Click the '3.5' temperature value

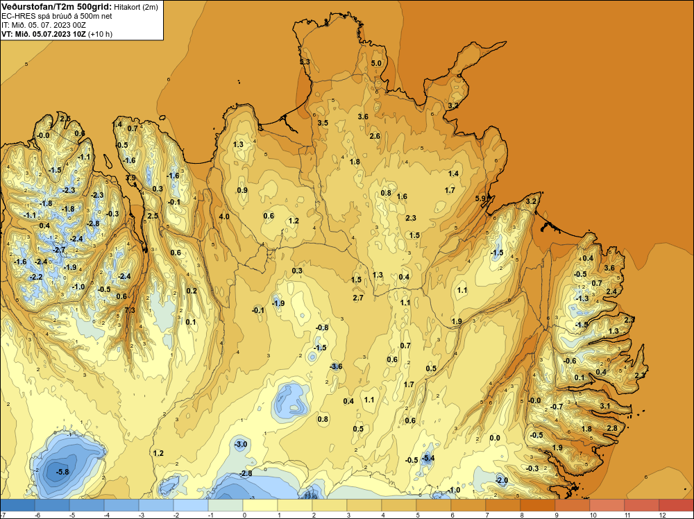tap(323, 123)
